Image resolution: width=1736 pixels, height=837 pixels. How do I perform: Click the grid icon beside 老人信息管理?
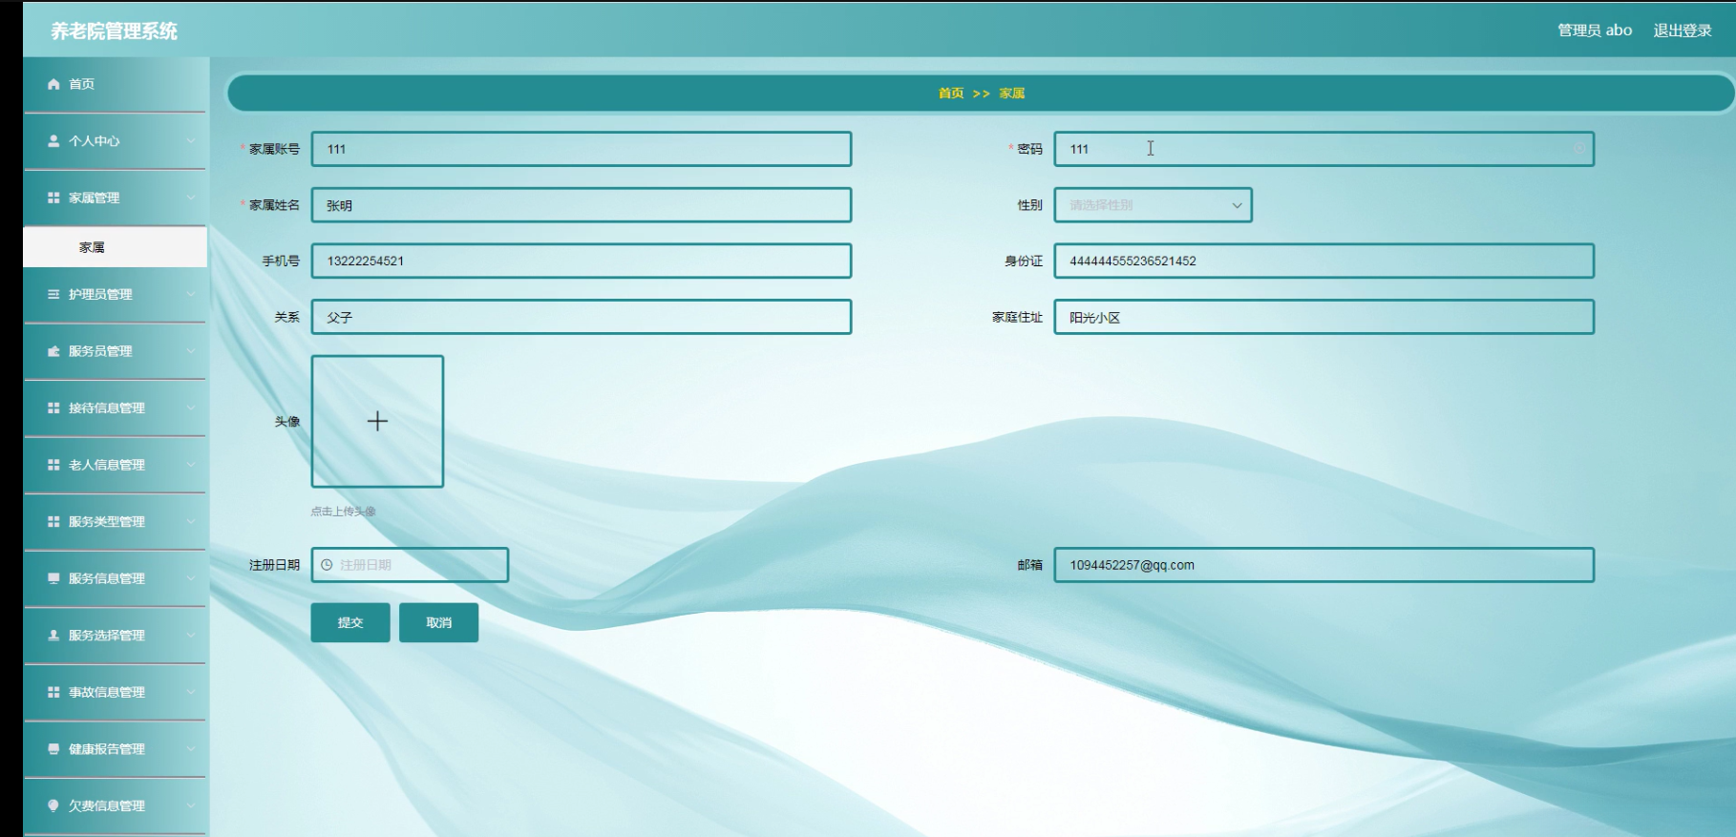pyautogui.click(x=53, y=465)
